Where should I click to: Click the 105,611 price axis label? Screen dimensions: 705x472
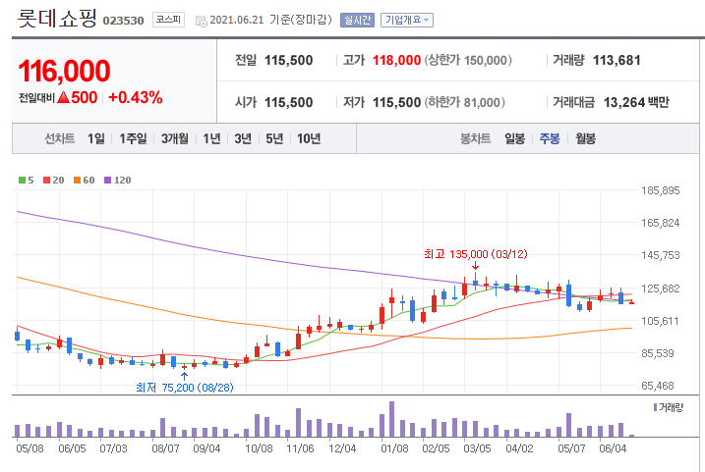660,321
